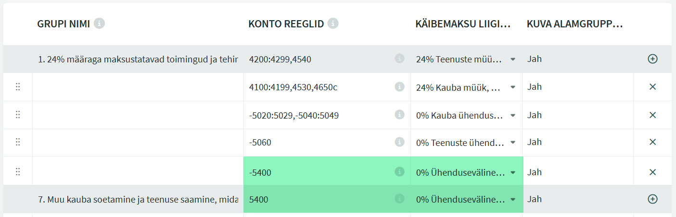Click info icon next to KONTO REEGLID header

tap(333, 24)
